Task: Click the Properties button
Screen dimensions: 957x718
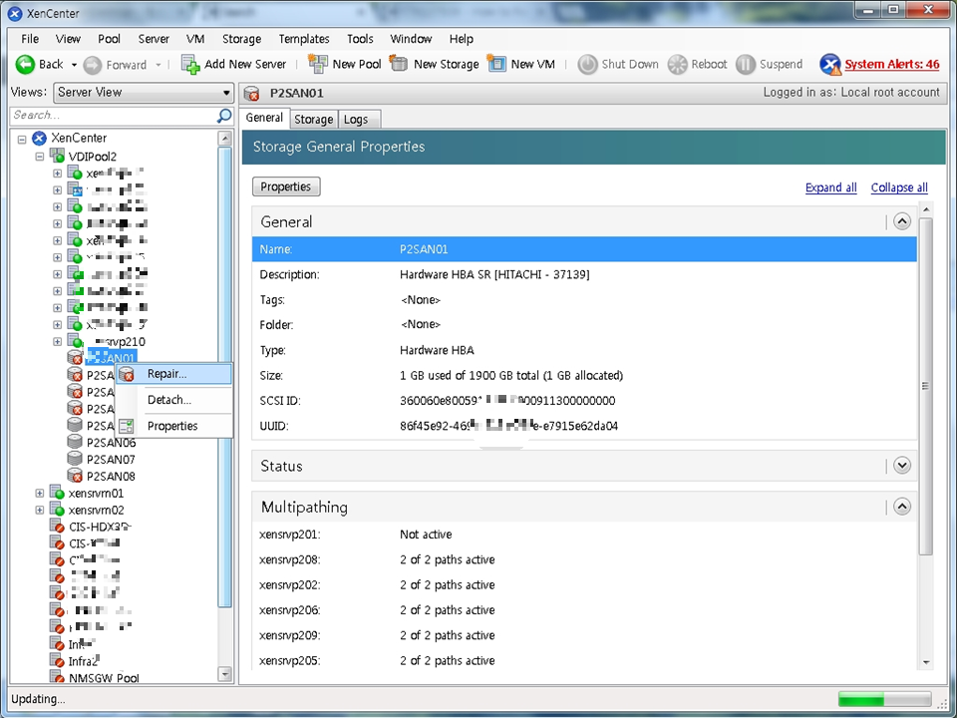Action: tap(286, 186)
